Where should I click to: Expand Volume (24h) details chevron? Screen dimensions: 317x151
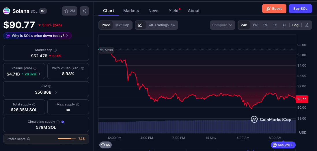pos(40,74)
